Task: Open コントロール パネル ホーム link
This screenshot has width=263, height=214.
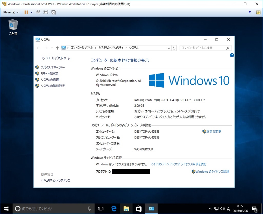Action: [56, 58]
